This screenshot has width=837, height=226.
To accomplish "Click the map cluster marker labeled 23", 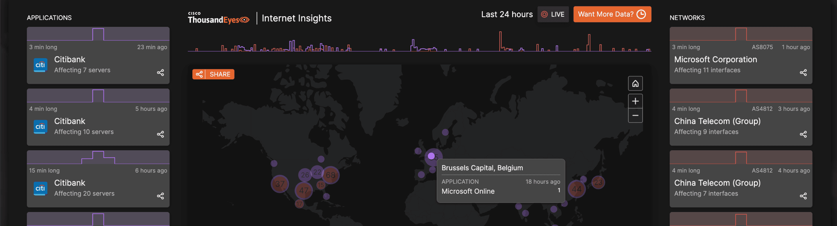I will click(x=598, y=182).
